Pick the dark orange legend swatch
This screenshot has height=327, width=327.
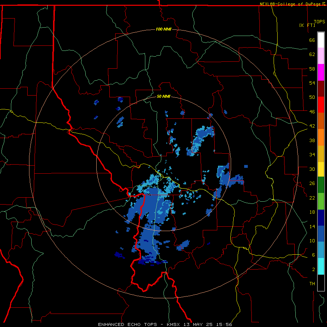click(321, 121)
